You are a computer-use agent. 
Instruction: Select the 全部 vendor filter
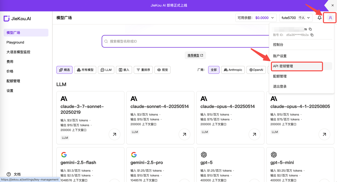tap(214, 70)
